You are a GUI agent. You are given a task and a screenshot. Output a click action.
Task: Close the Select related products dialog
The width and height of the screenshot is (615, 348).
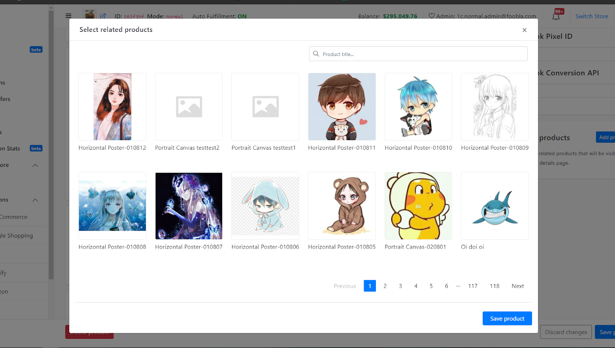[524, 30]
